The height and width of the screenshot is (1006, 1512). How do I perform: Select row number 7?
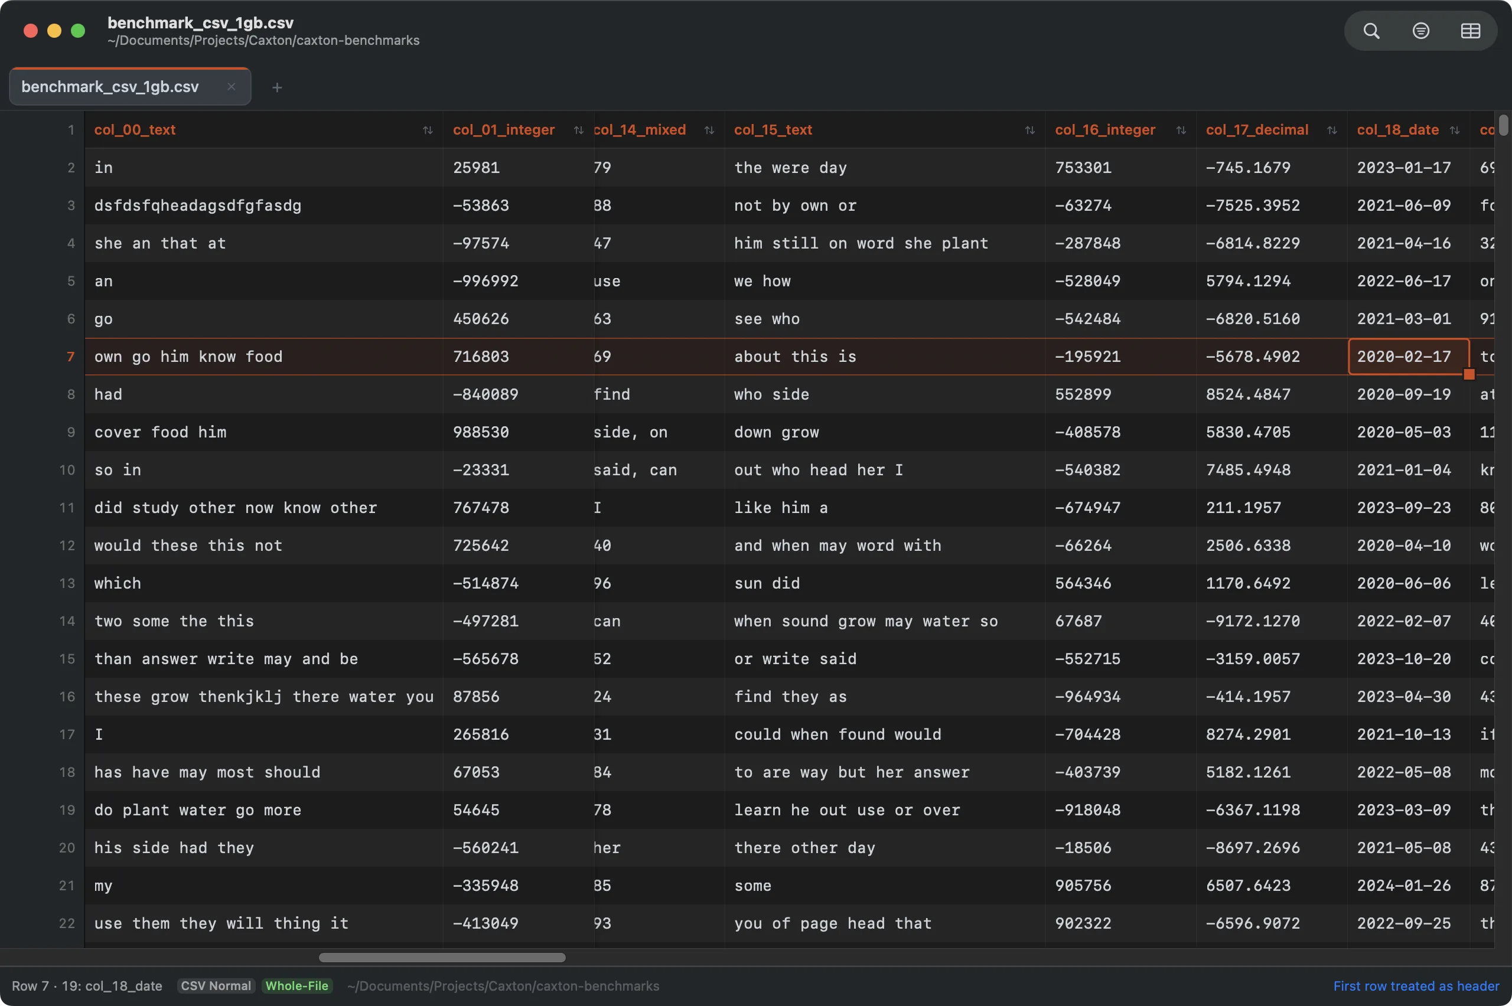tap(70, 356)
